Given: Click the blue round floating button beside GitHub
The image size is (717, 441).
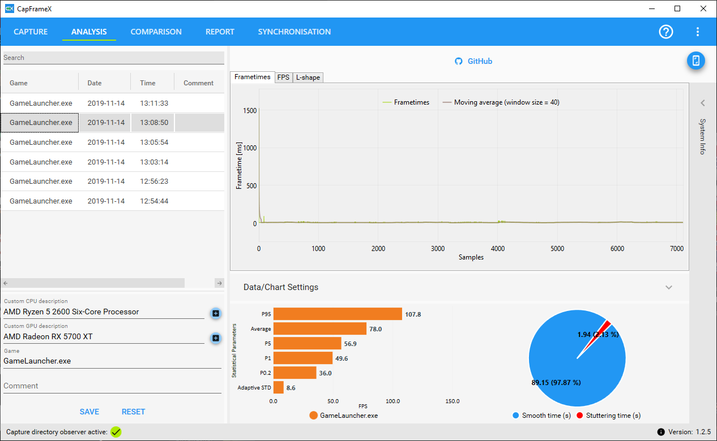Looking at the screenshot, I should 696,61.
